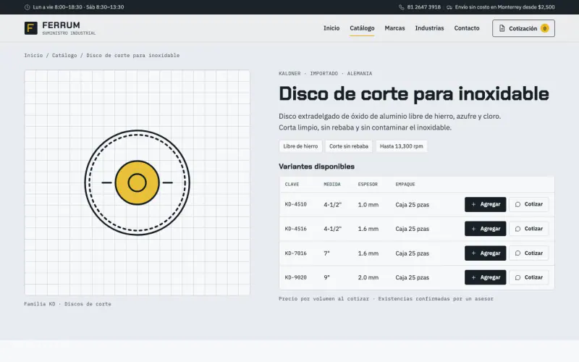The image size is (579, 362).
Task: Click the 7" size cell
Action: click(x=326, y=253)
